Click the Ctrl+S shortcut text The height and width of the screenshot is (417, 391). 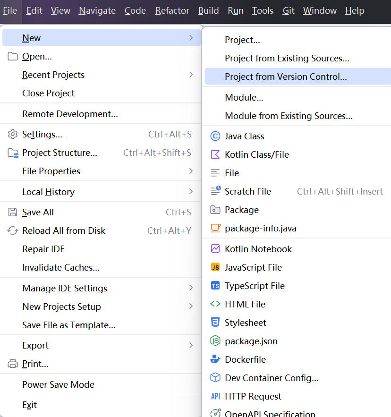pos(178,212)
